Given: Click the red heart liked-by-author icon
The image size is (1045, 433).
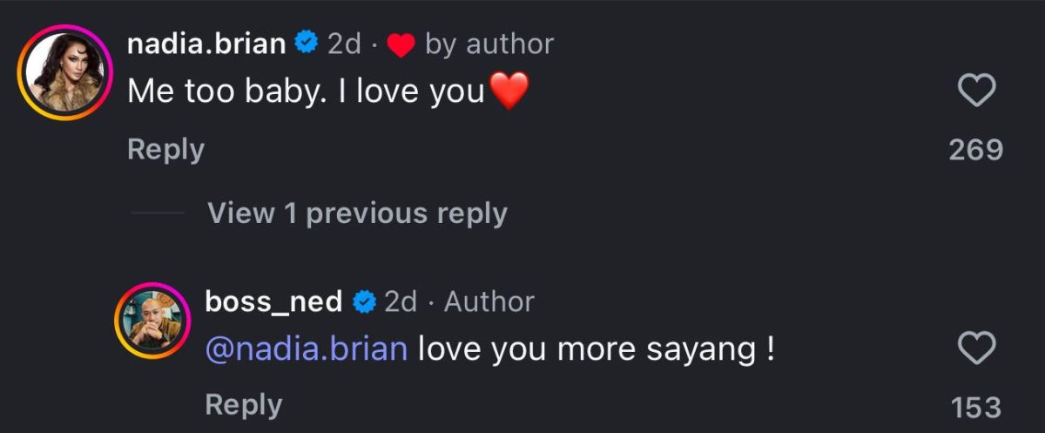Looking at the screenshot, I should click(400, 45).
